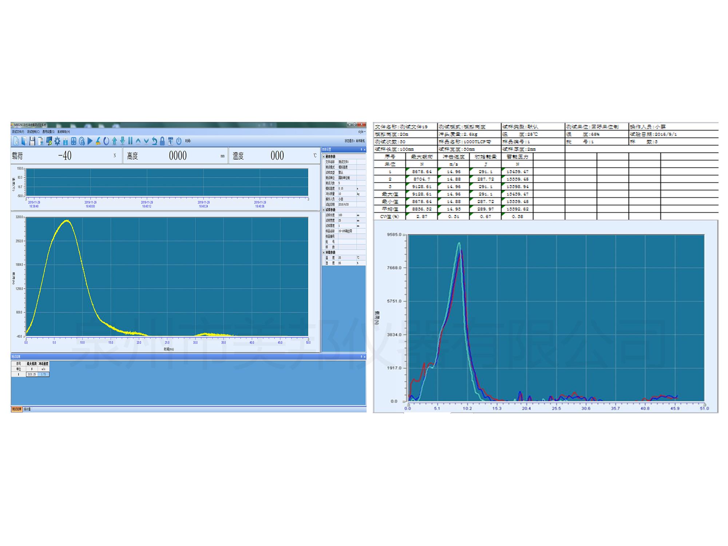The height and width of the screenshot is (546, 728).
Task: Click the power button icon
Action: pyautogui.click(x=179, y=141)
